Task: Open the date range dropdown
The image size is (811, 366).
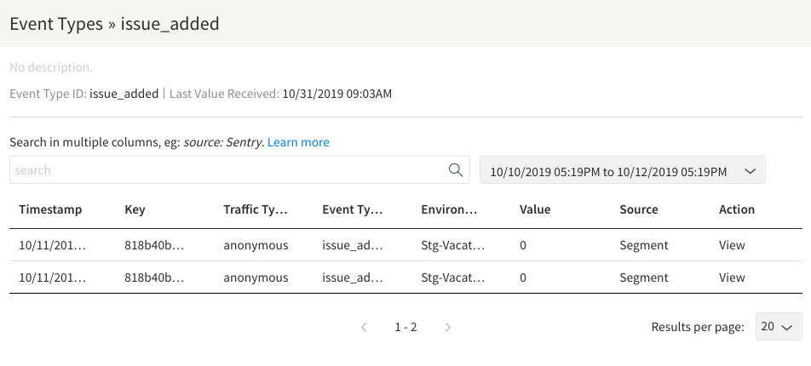Action: pos(622,170)
